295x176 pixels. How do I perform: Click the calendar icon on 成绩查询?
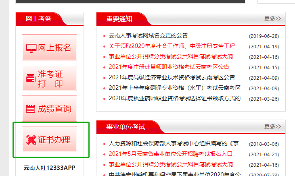tap(31, 109)
